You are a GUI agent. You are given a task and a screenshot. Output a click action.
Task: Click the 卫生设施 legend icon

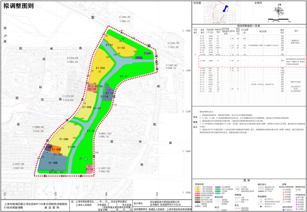point(283,202)
